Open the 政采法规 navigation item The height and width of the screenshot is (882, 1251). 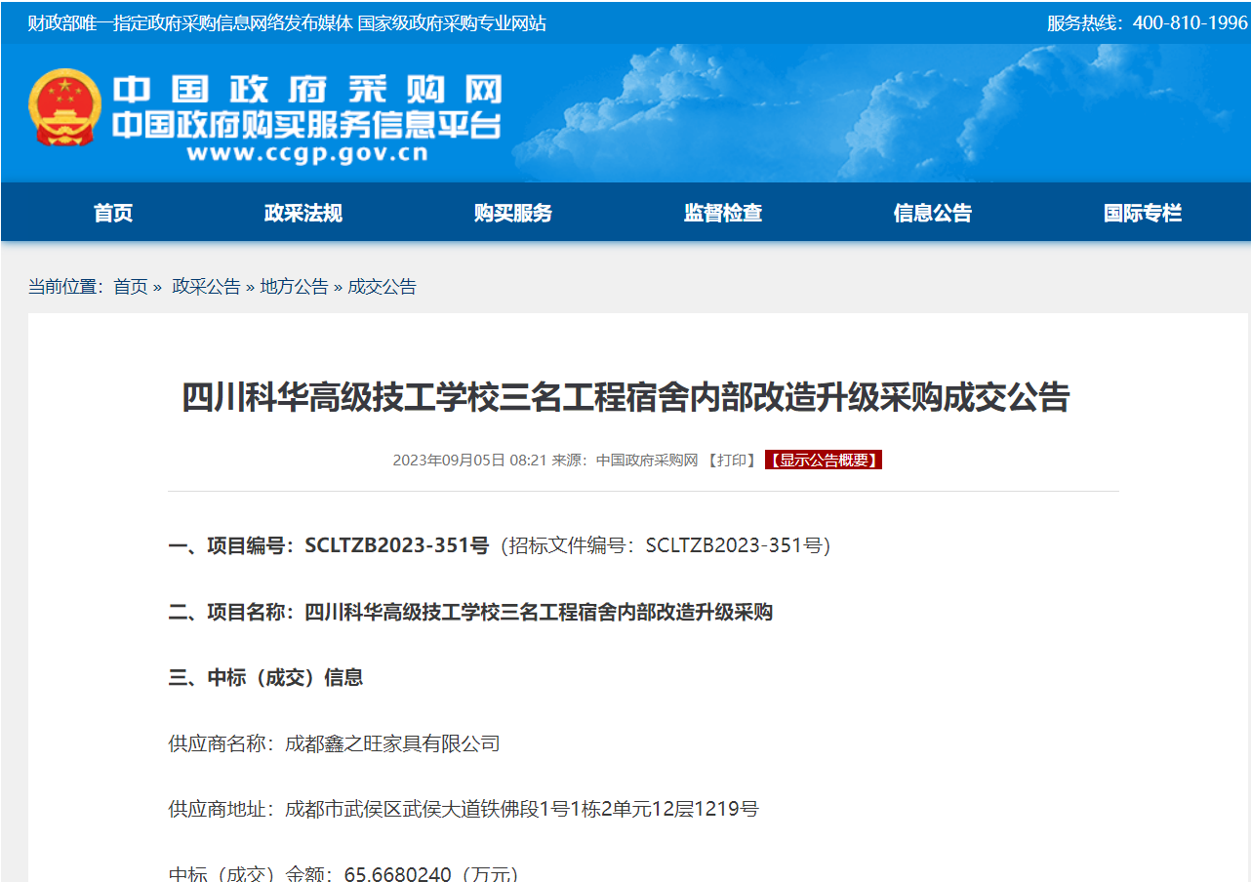(x=303, y=213)
